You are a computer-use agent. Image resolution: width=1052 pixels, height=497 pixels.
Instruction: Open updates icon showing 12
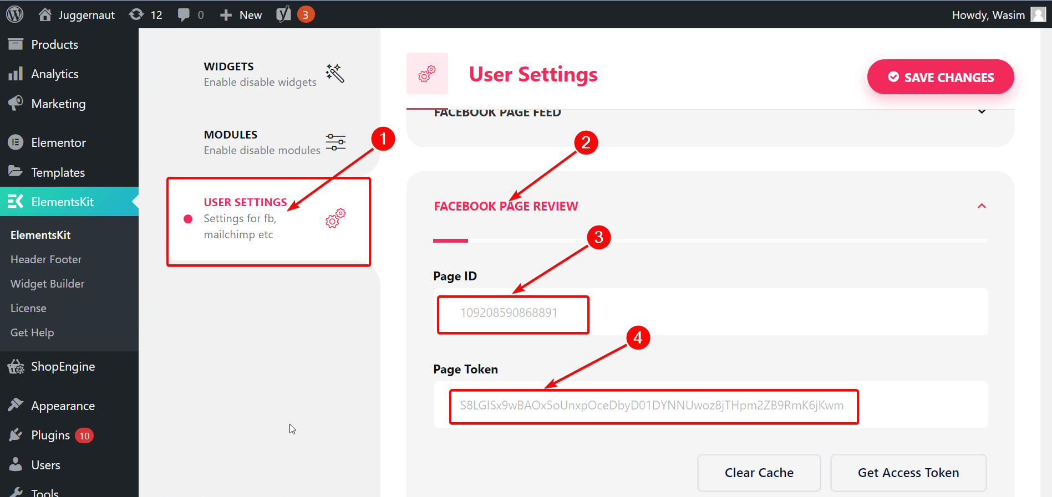(136, 14)
